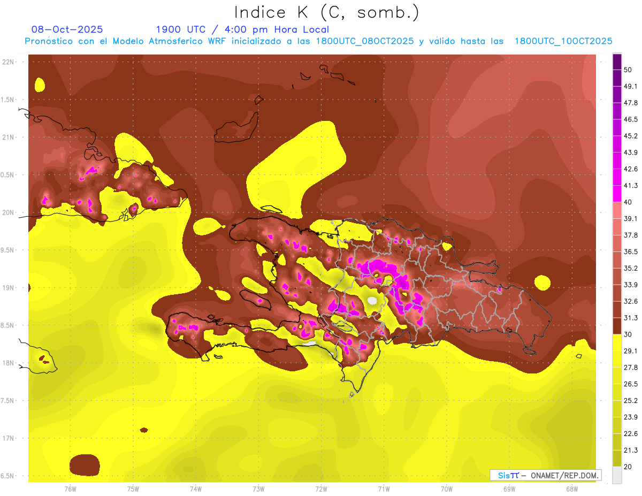Click '1900 UTC / 4:00 pm Hora Local'
The image size is (642, 496).
click(x=242, y=29)
